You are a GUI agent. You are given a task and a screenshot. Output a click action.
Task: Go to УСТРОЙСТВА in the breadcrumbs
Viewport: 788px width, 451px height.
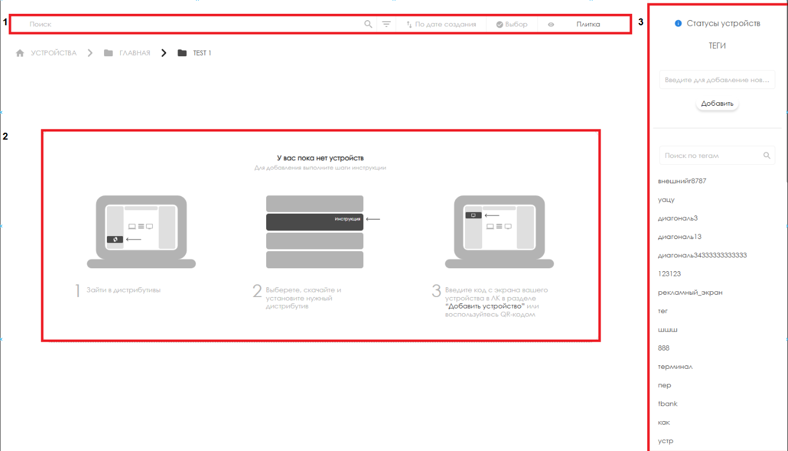(x=53, y=53)
